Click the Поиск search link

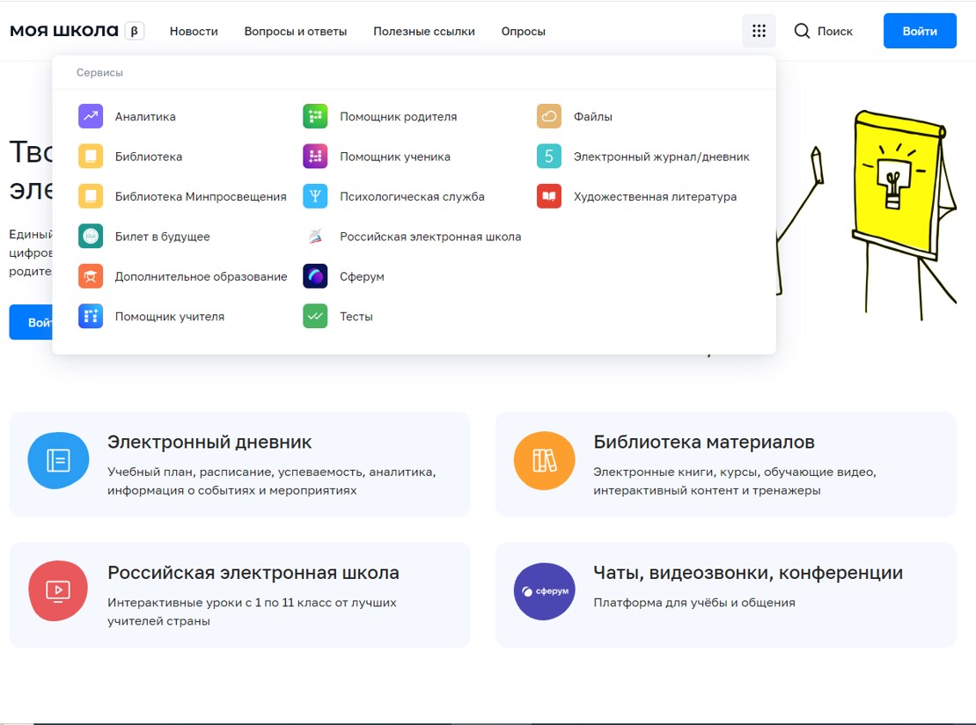[834, 32]
